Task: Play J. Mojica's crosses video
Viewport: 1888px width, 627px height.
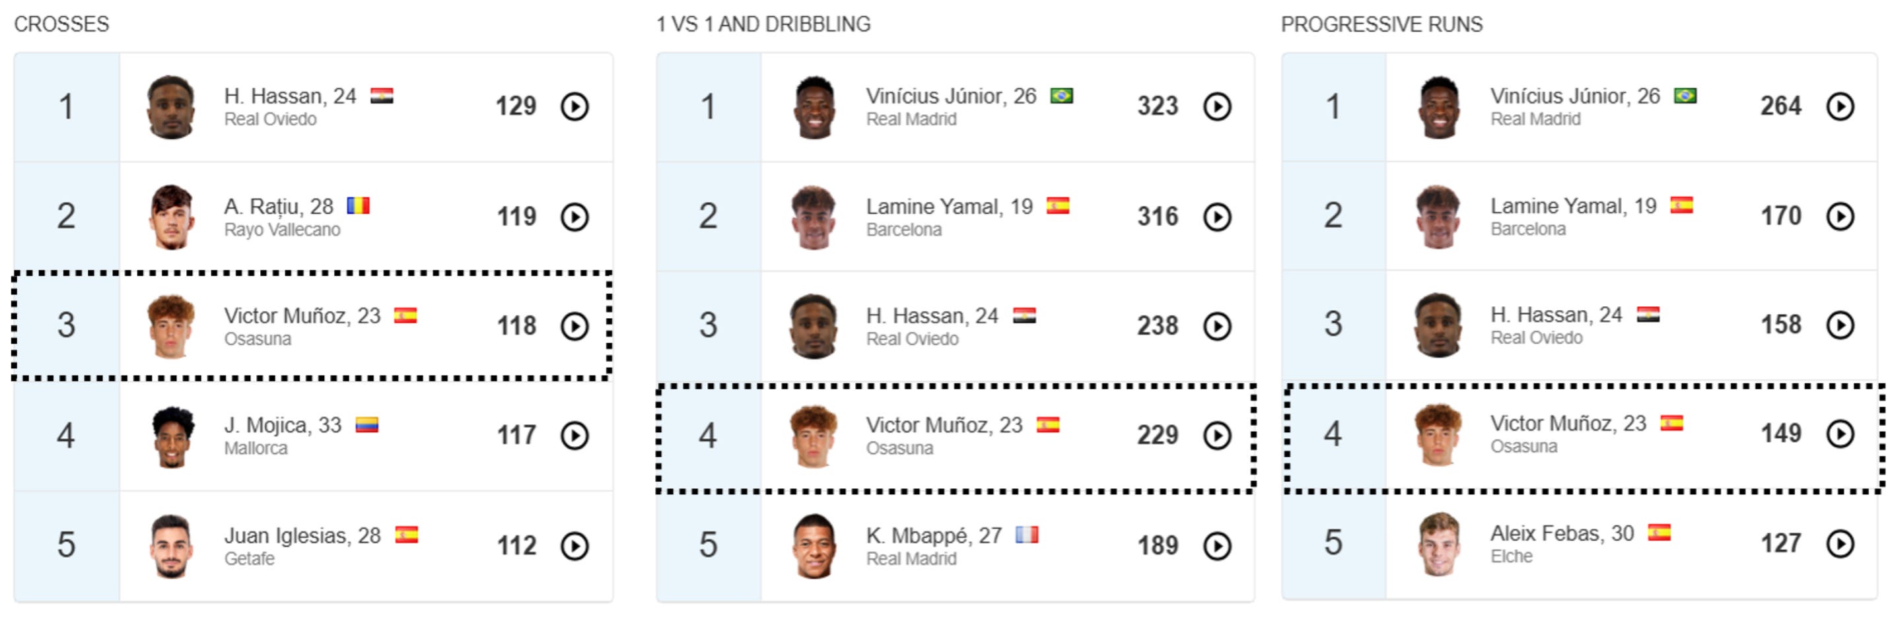Action: [x=575, y=436]
